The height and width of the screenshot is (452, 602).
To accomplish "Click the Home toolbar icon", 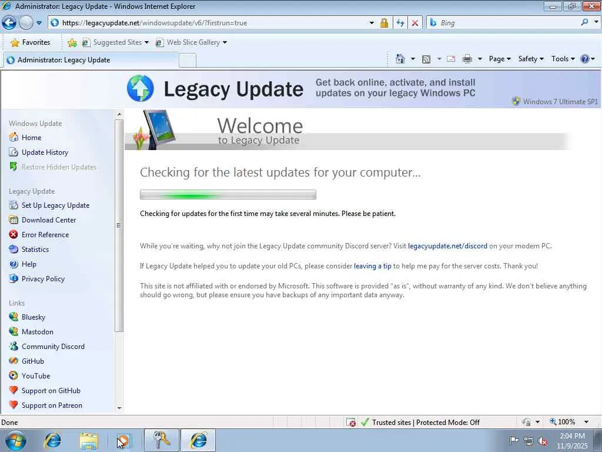I will 400,59.
